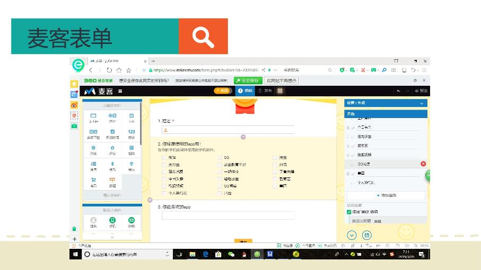Click the round down-chevron button
Image resolution: width=481 pixels, height=270 pixels.
[352, 235]
